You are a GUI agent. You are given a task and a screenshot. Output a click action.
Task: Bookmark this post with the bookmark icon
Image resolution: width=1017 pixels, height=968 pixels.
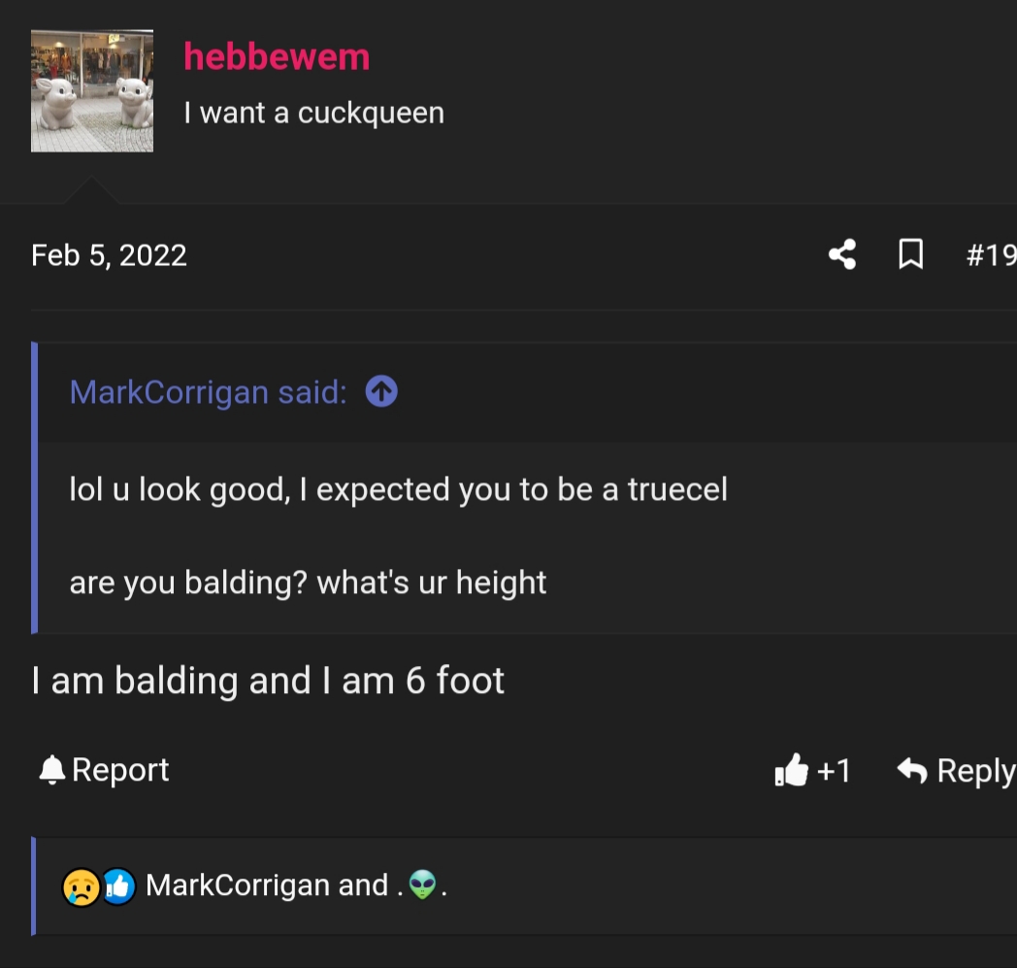tap(910, 253)
